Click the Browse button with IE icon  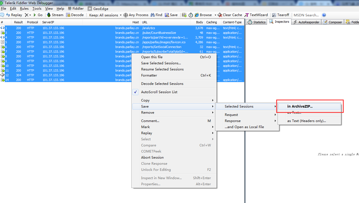[x=203, y=15]
